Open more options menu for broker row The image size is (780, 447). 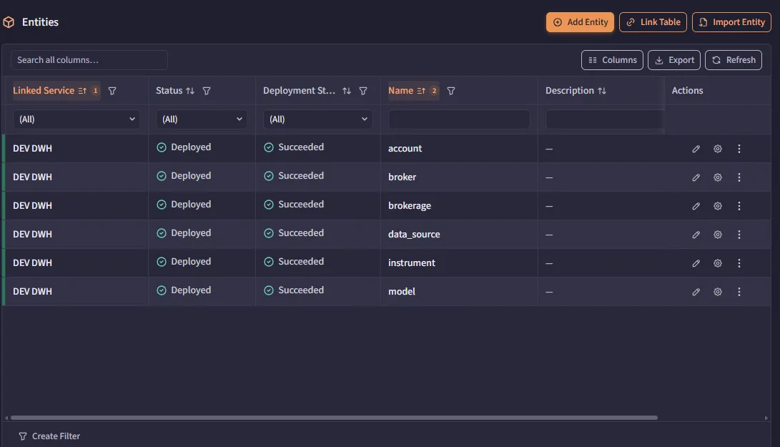(x=739, y=177)
